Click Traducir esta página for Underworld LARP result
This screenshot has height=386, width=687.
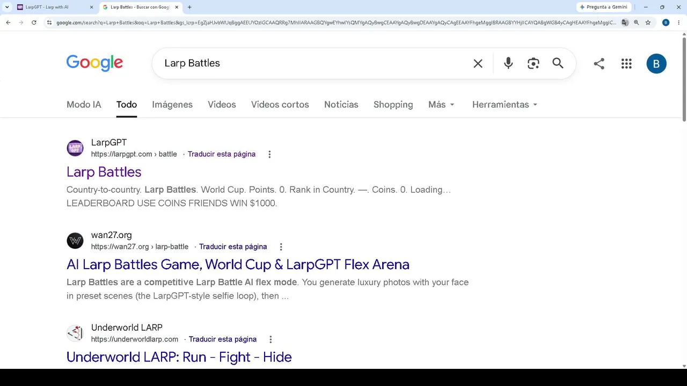pyautogui.click(x=223, y=339)
